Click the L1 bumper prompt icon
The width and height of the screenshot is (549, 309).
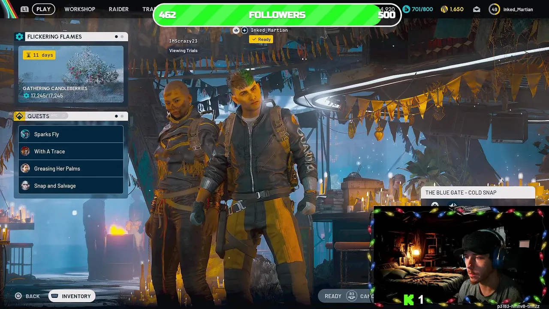[x=24, y=9]
